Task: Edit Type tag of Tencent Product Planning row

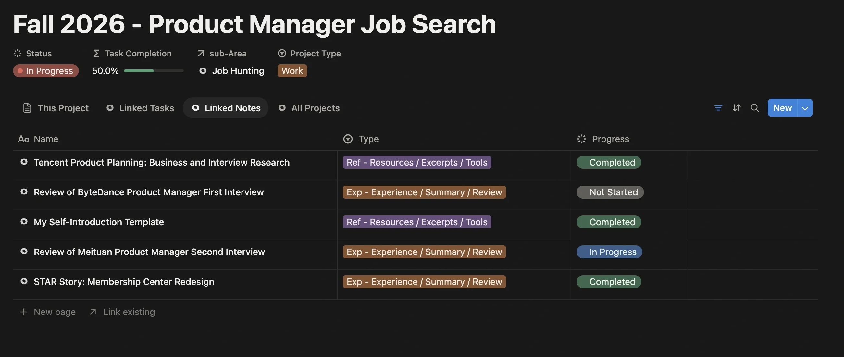Action: 417,162
